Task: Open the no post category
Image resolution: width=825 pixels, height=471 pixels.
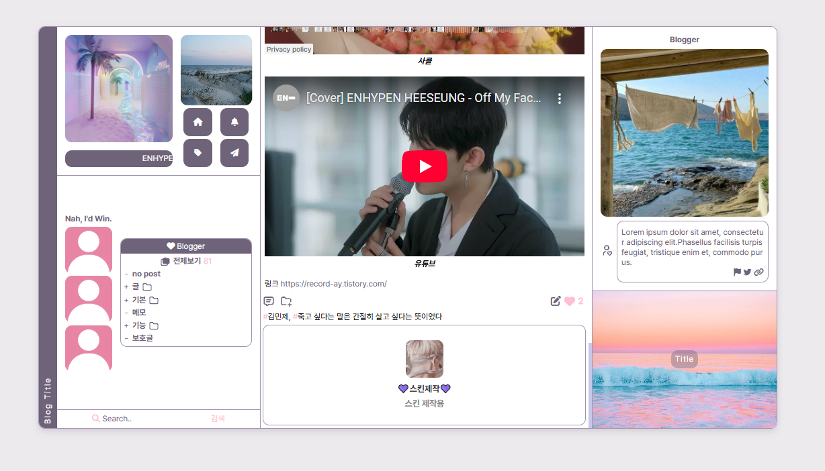Action: pos(146,274)
